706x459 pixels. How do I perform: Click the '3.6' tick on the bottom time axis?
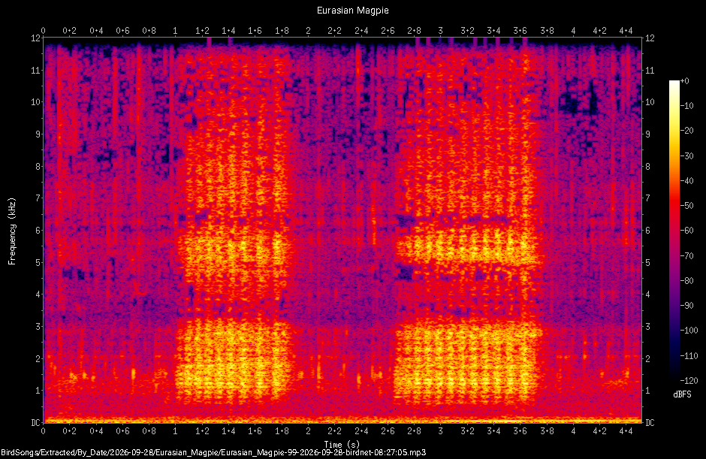[x=520, y=431]
